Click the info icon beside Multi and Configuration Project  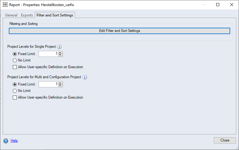point(85,77)
